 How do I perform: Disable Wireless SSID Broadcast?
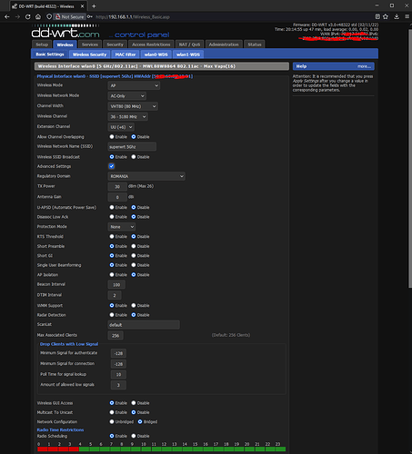tap(134, 157)
